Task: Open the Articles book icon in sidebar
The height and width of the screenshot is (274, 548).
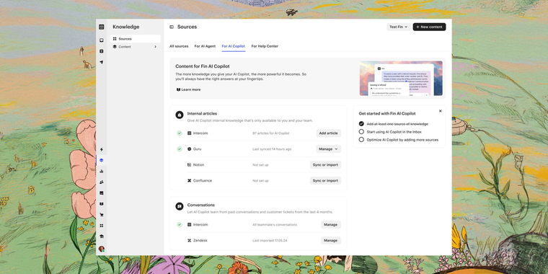Action: point(102,204)
